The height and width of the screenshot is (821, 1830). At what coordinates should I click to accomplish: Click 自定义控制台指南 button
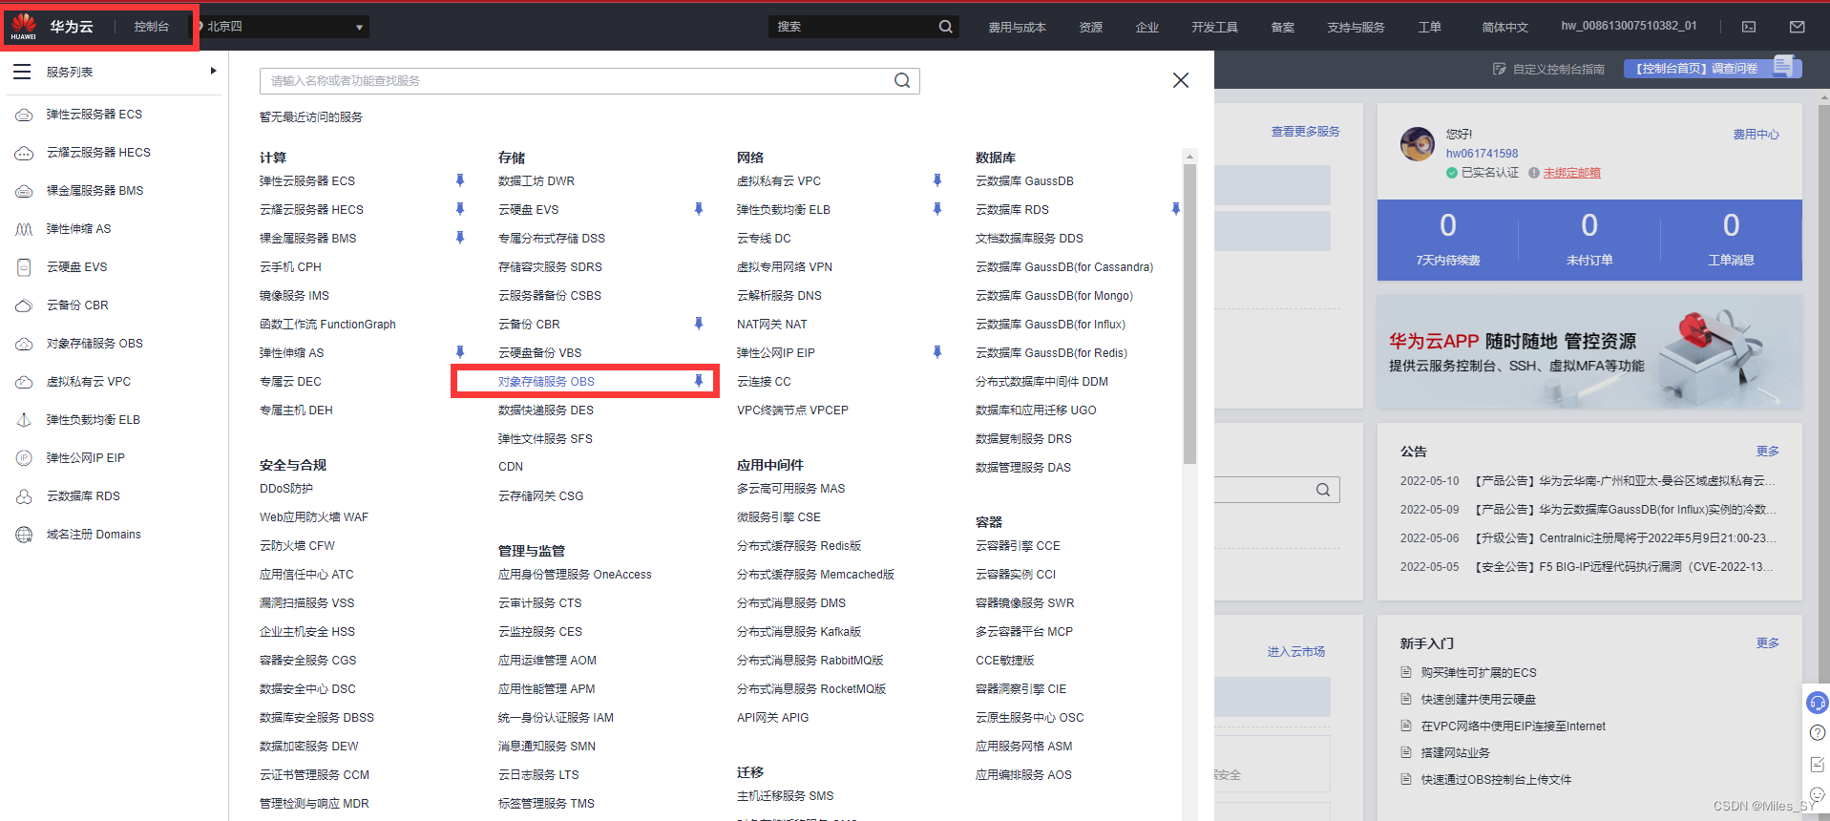[1549, 69]
